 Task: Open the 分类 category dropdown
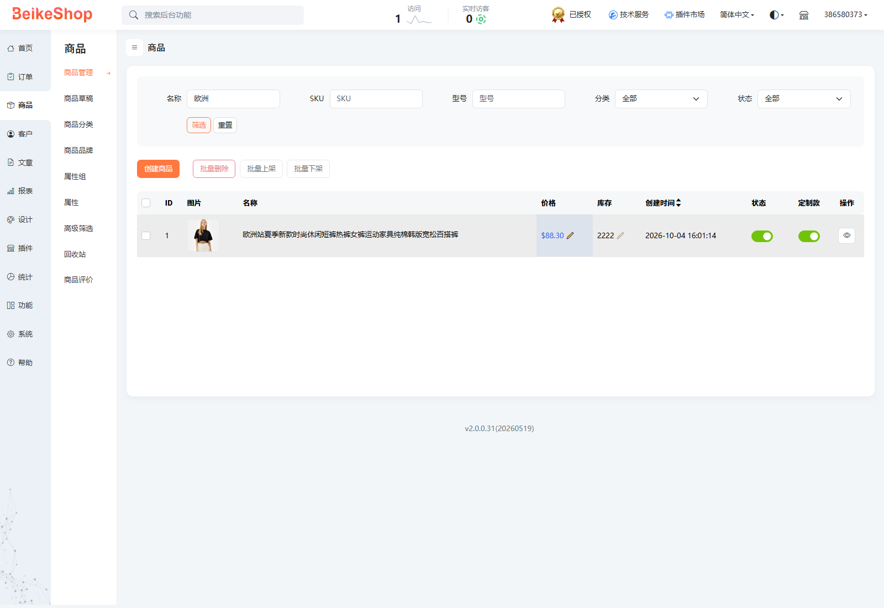661,99
